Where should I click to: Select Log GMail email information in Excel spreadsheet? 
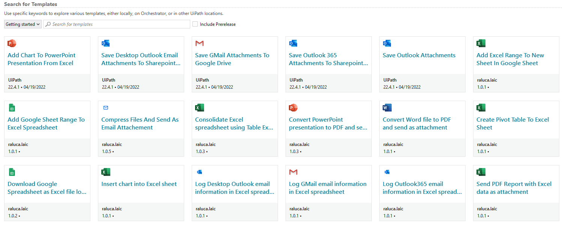click(x=328, y=188)
